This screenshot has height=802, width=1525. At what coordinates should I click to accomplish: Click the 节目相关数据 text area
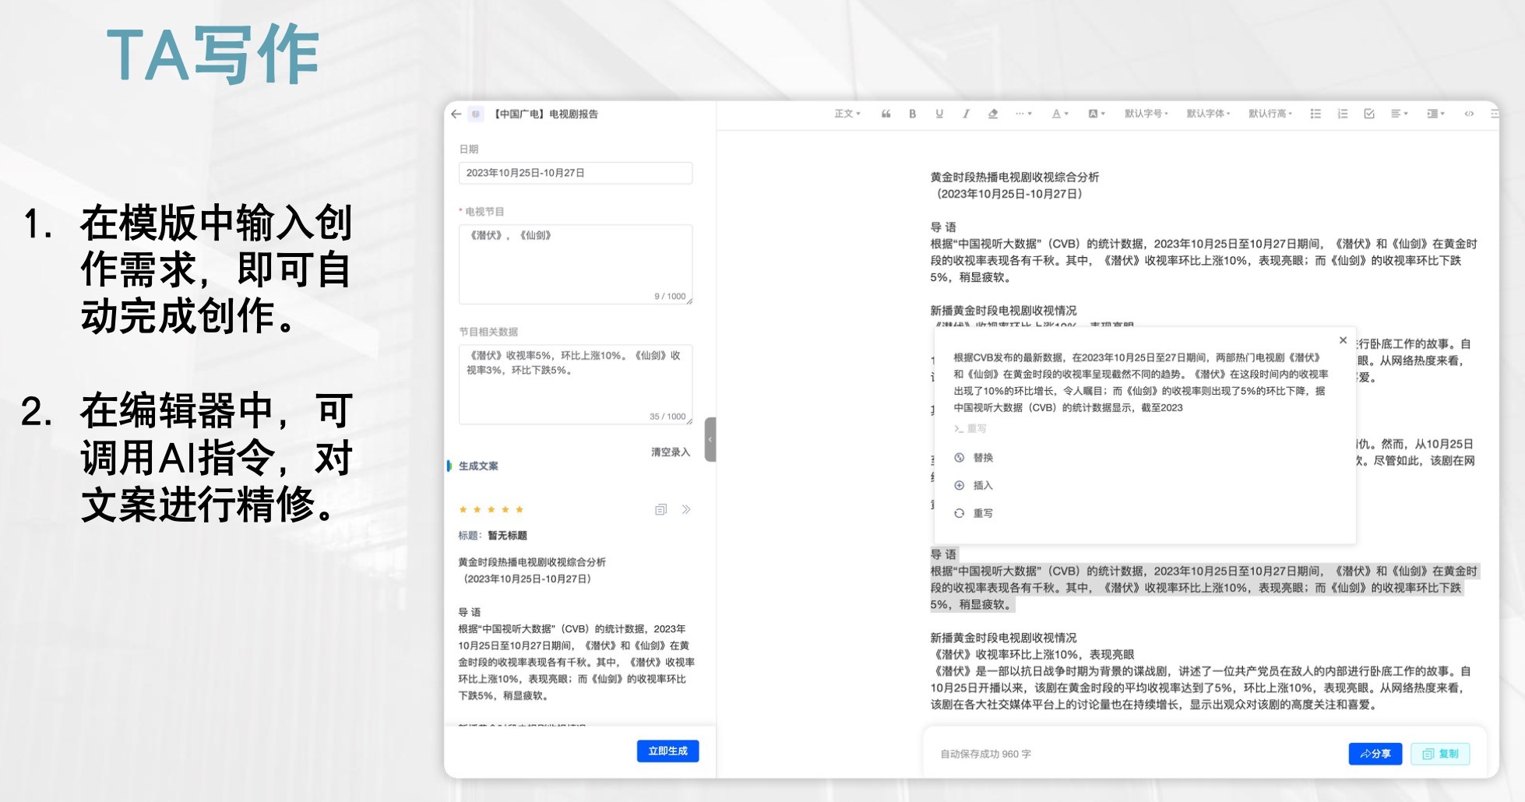click(576, 385)
